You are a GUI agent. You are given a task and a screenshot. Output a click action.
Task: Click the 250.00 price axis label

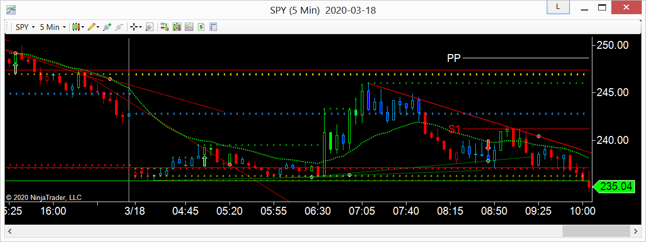(x=613, y=45)
